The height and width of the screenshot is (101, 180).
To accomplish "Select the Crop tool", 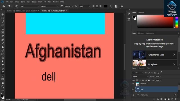I will pyautogui.click(x=3, y=29).
